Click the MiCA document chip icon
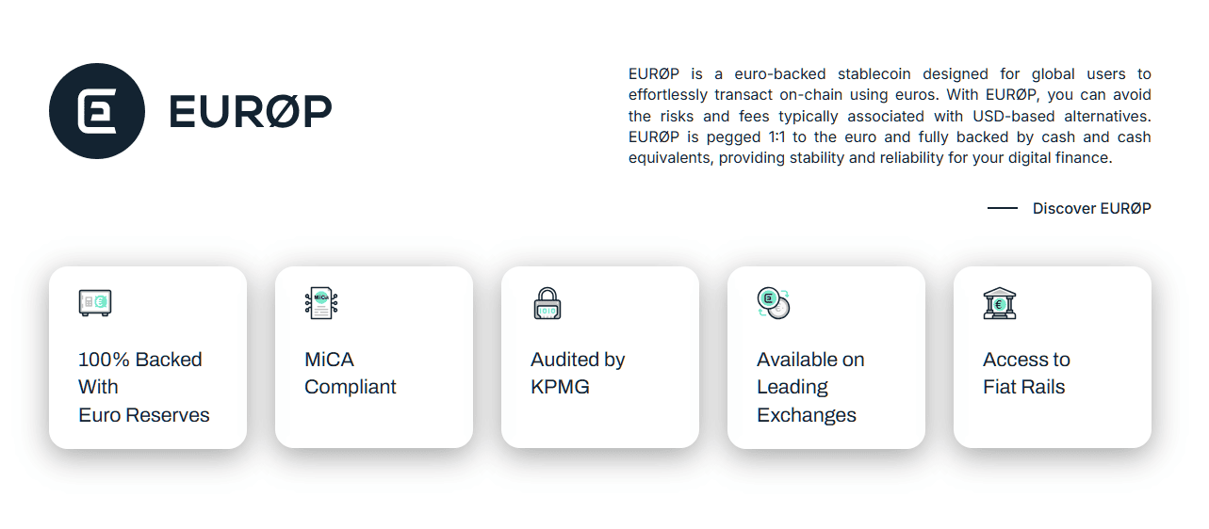 coord(321,303)
